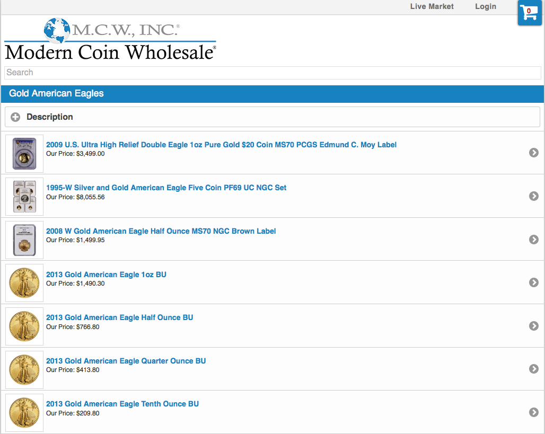
Task: Click thumbnail of 2013 Tenth Ounce BU coin
Action: pyautogui.click(x=24, y=413)
